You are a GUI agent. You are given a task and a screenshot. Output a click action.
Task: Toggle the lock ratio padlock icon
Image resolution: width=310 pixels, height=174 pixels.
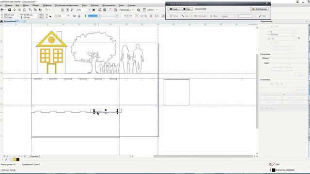[x=50, y=16]
